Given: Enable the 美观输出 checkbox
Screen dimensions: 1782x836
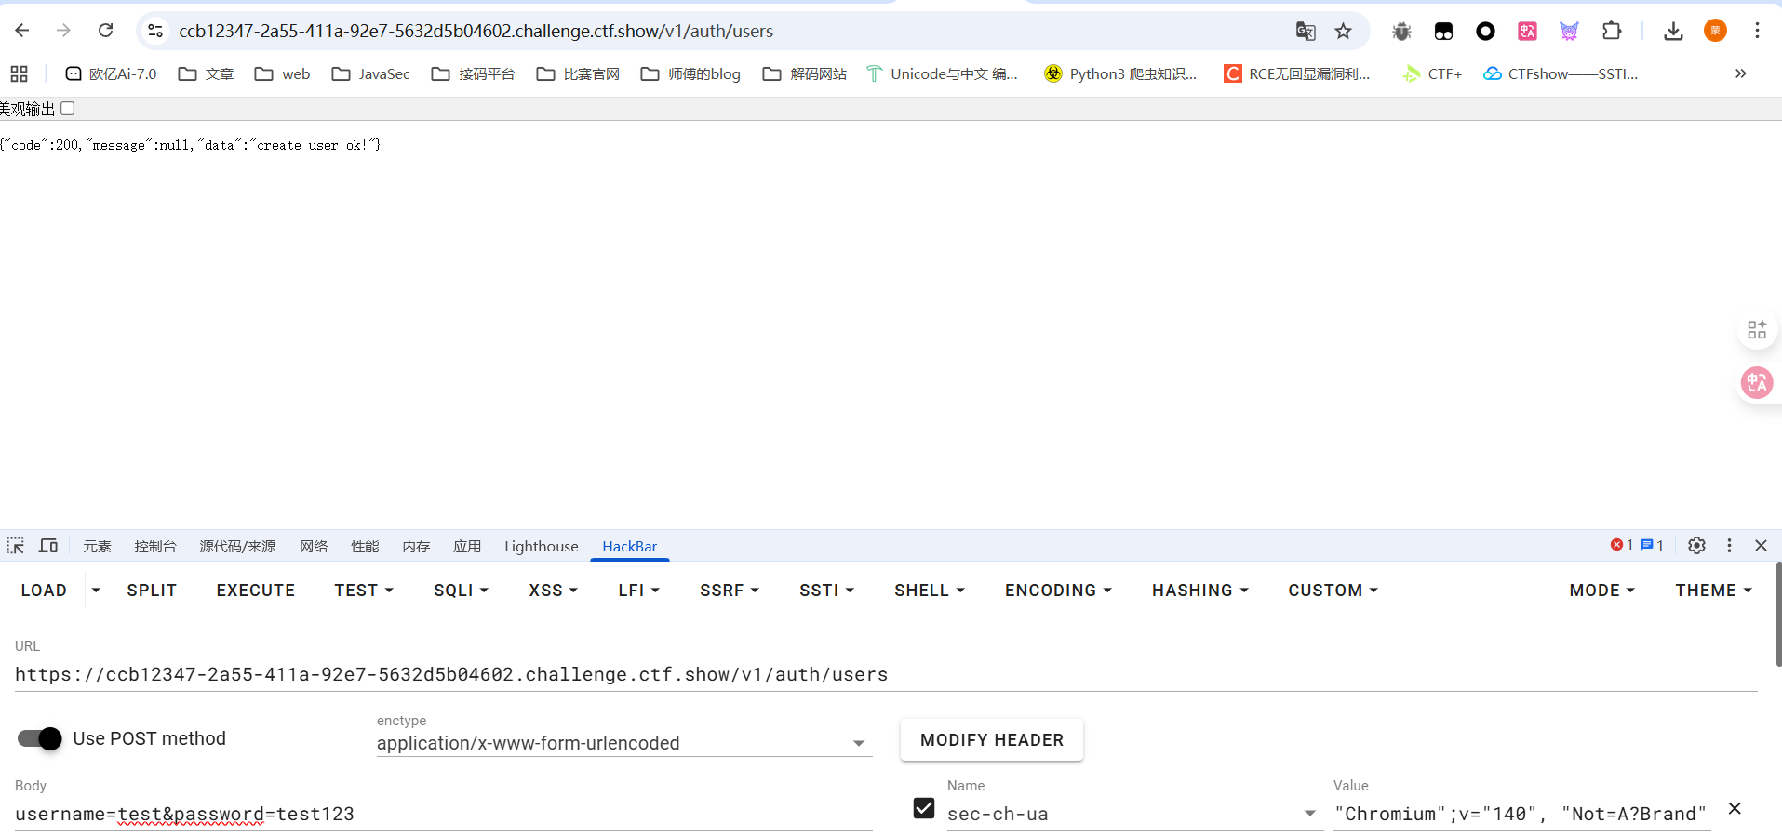Looking at the screenshot, I should [x=68, y=109].
